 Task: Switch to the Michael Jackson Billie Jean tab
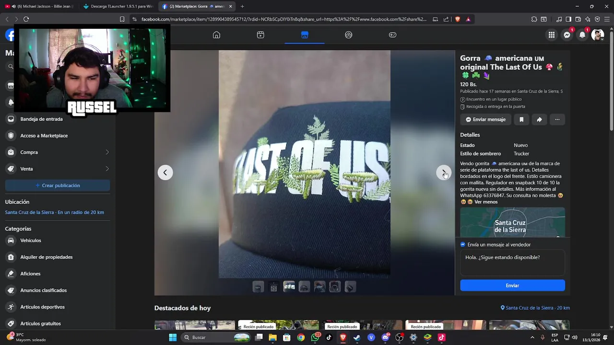point(39,6)
